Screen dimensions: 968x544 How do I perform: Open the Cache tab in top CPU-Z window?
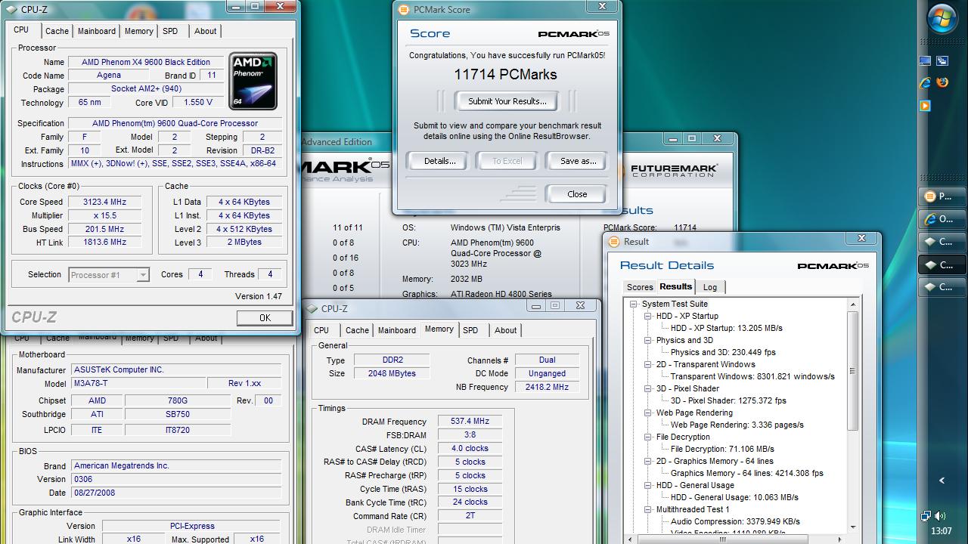point(57,31)
